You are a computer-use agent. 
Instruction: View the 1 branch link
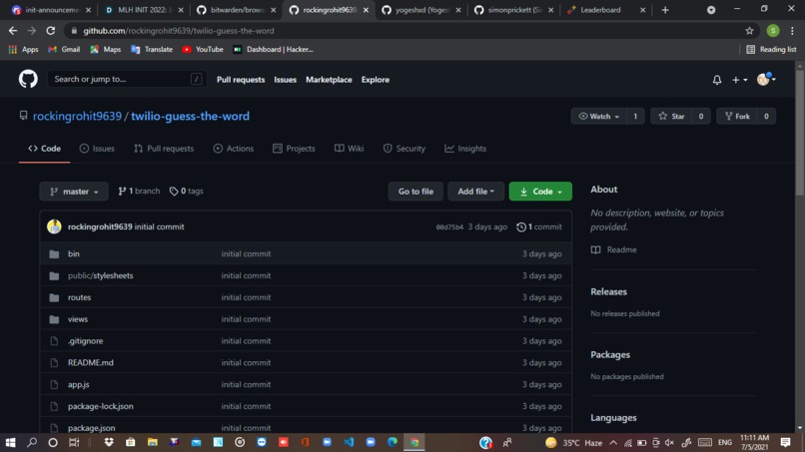(x=139, y=191)
